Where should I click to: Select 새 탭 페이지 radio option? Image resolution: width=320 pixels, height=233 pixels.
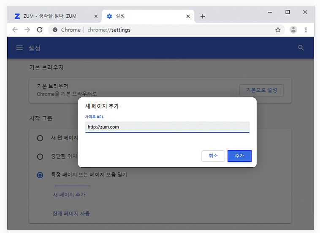pos(40,138)
